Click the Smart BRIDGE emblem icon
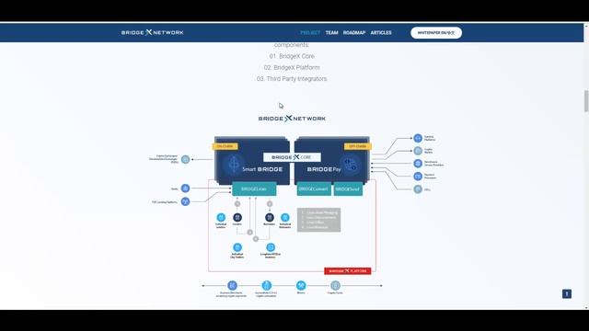589x331 pixels. click(234, 165)
